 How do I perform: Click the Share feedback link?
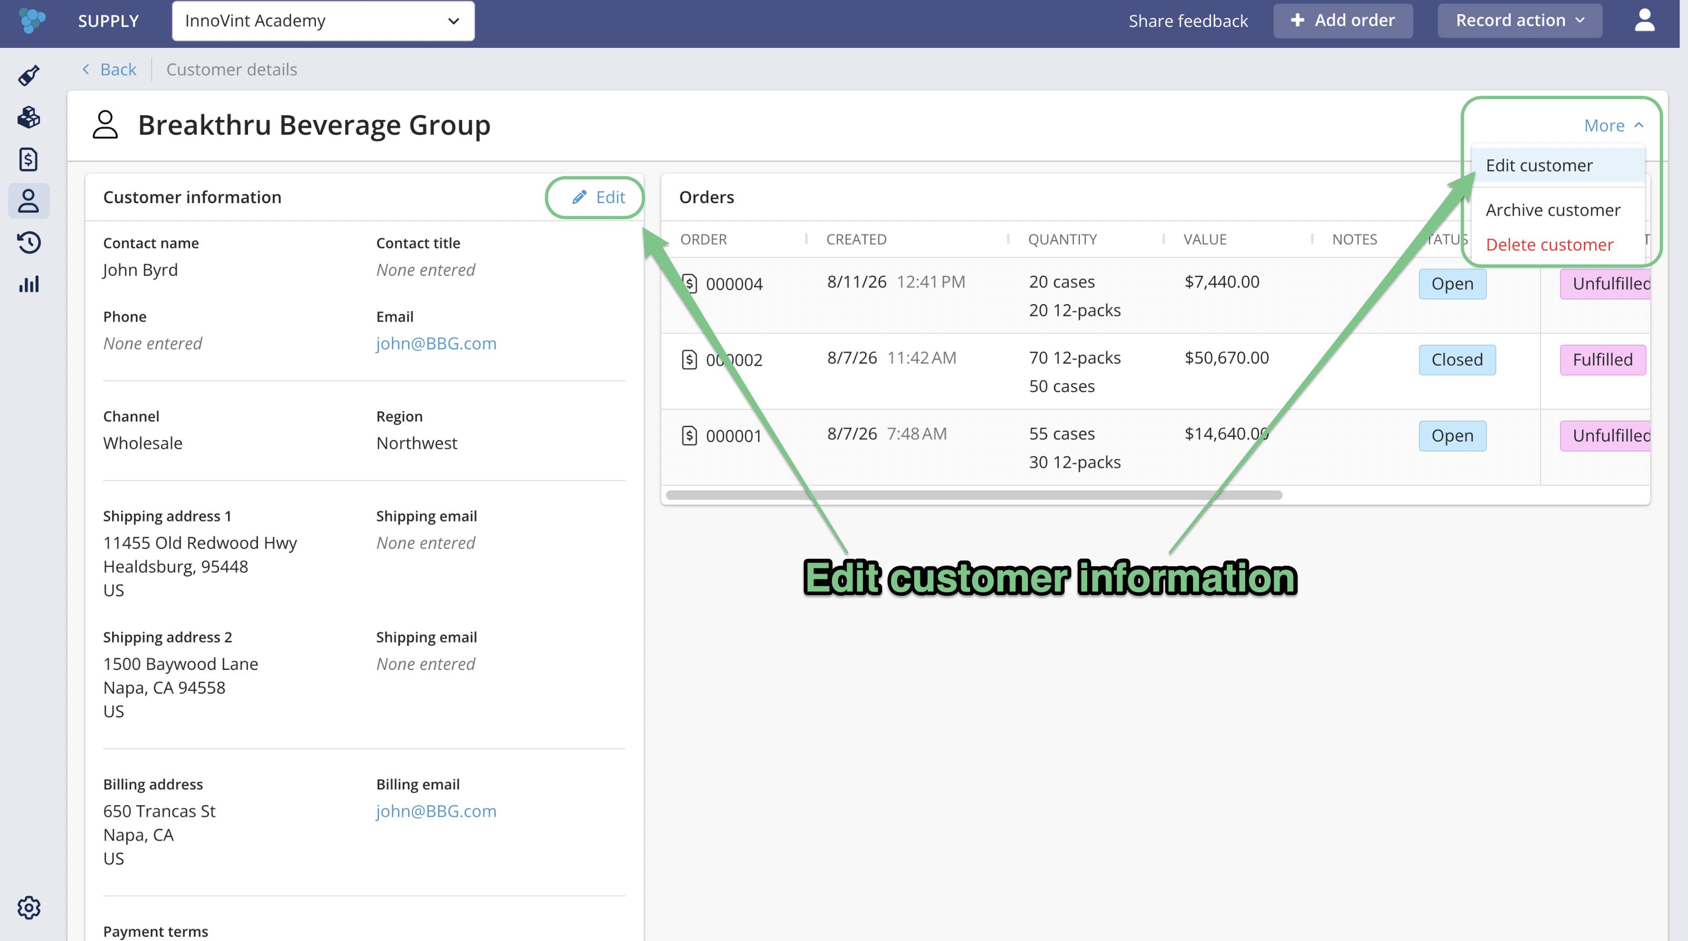point(1188,21)
